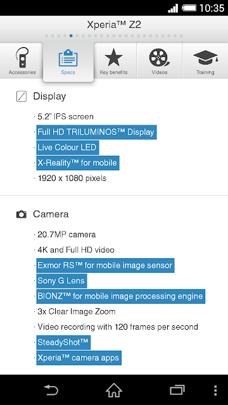Image resolution: width=228 pixels, height=405 pixels.
Task: Open BIONZ for mobile image processing engine
Action: coord(121,296)
